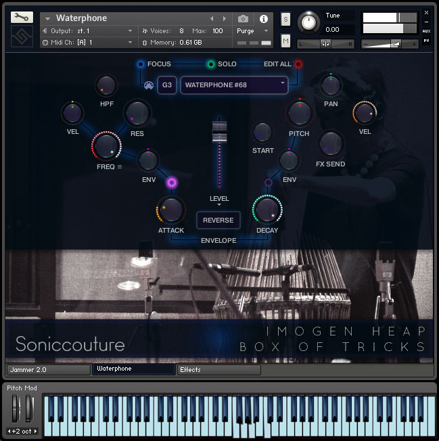Click the PITCH knob
The width and height of the screenshot is (439, 441).
click(299, 113)
